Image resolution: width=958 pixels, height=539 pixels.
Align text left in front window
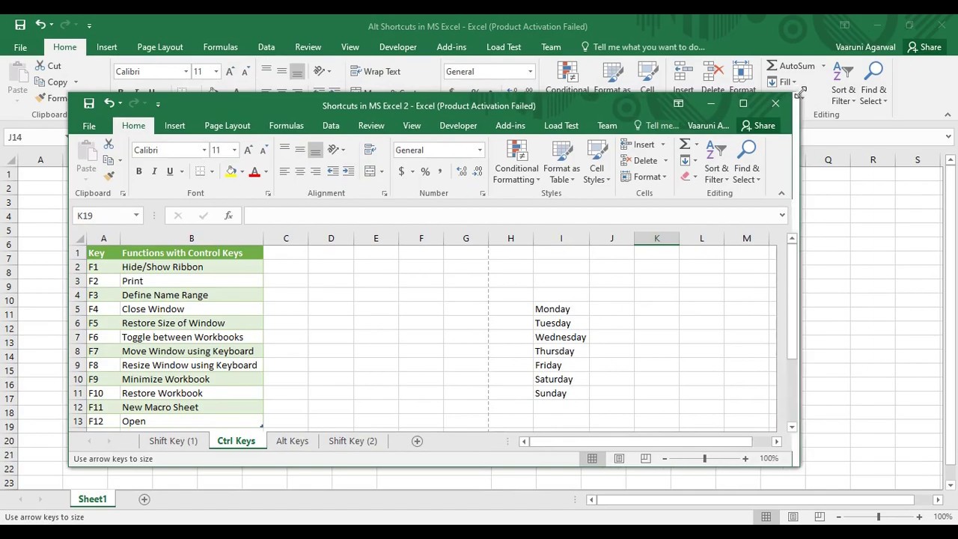[x=284, y=171]
